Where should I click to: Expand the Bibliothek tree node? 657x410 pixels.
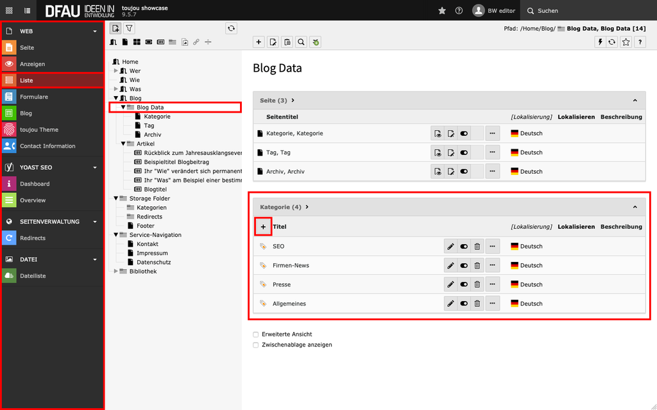tap(116, 272)
